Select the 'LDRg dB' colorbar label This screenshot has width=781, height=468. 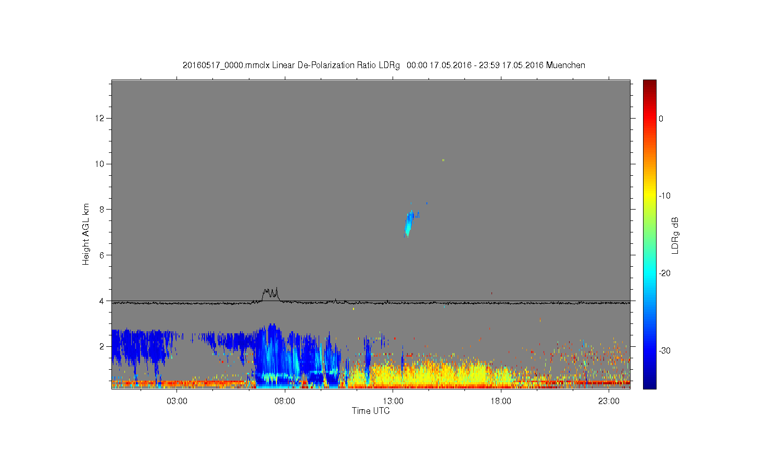tap(675, 235)
